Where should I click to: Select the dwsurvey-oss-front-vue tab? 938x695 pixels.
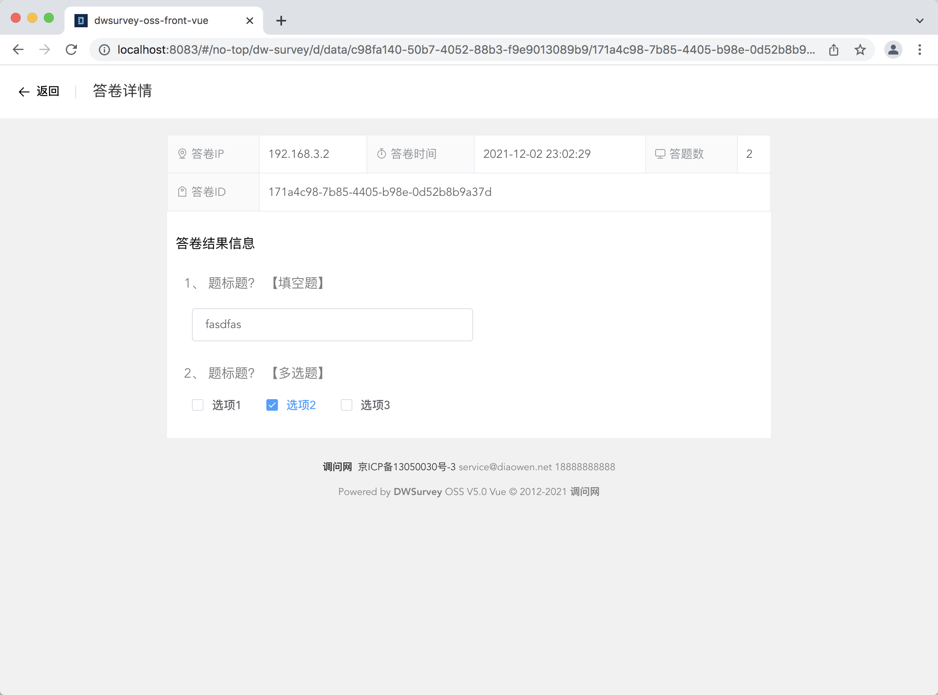(151, 21)
